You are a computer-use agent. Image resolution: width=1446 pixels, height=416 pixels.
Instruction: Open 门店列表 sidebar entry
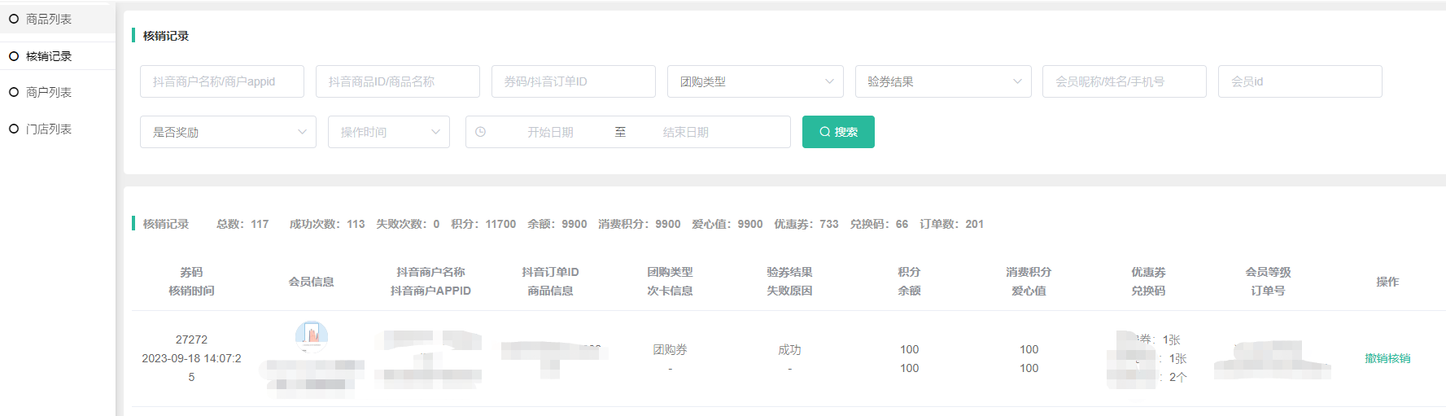point(49,129)
